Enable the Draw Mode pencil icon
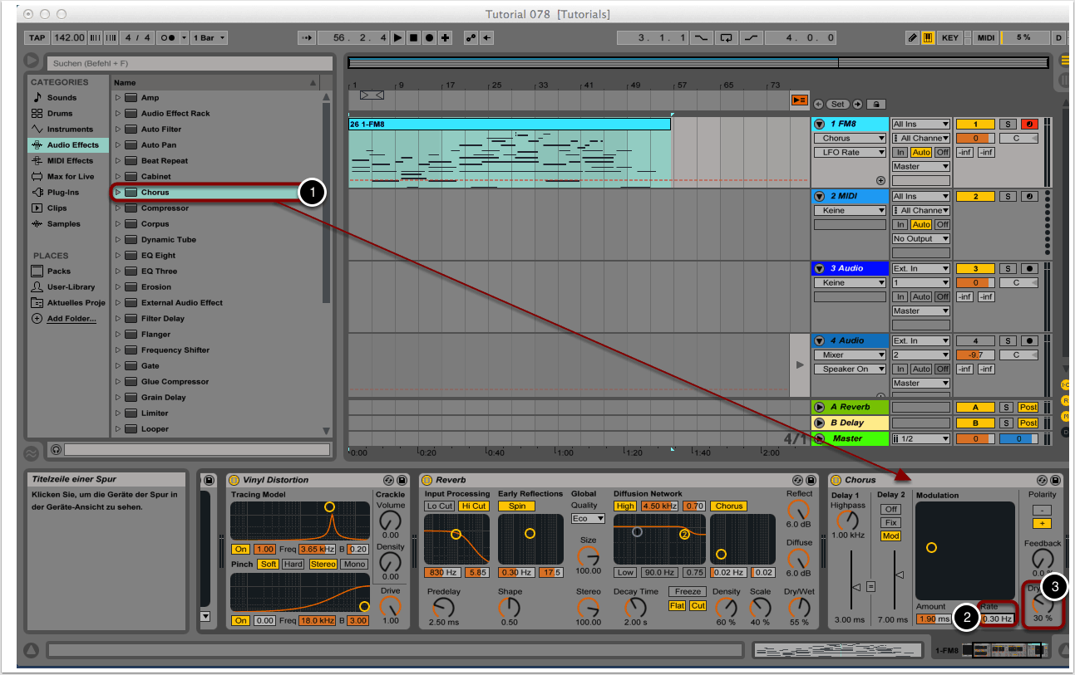This screenshot has height=675, width=1075. [x=912, y=37]
